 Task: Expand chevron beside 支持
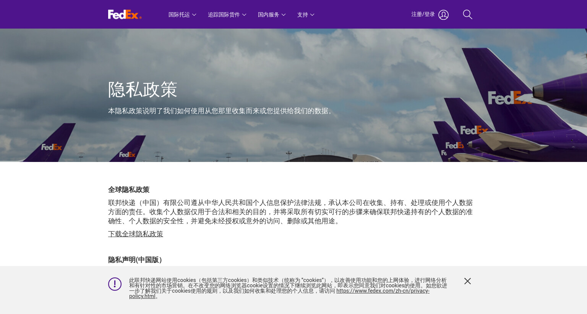point(312,15)
